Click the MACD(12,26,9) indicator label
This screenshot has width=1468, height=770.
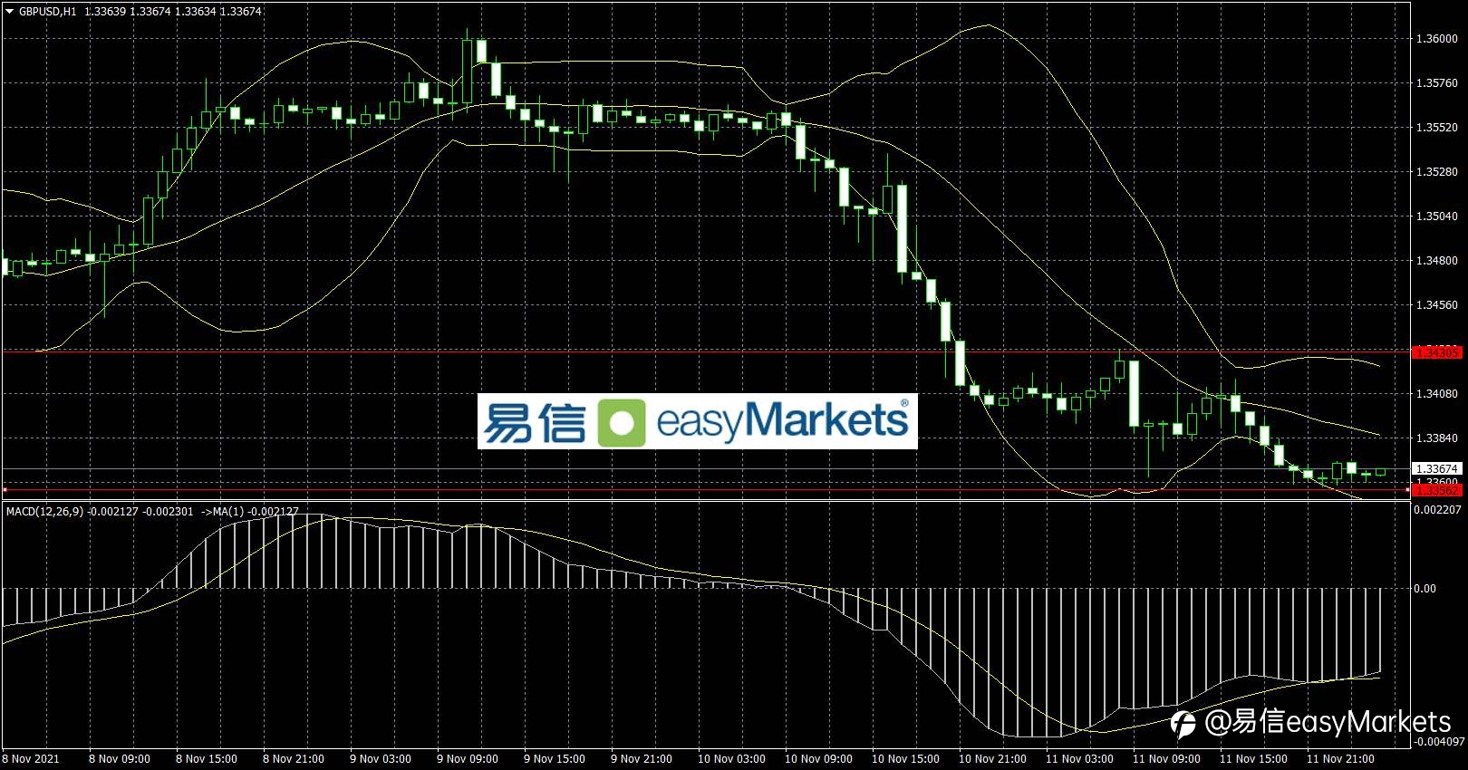point(44,512)
